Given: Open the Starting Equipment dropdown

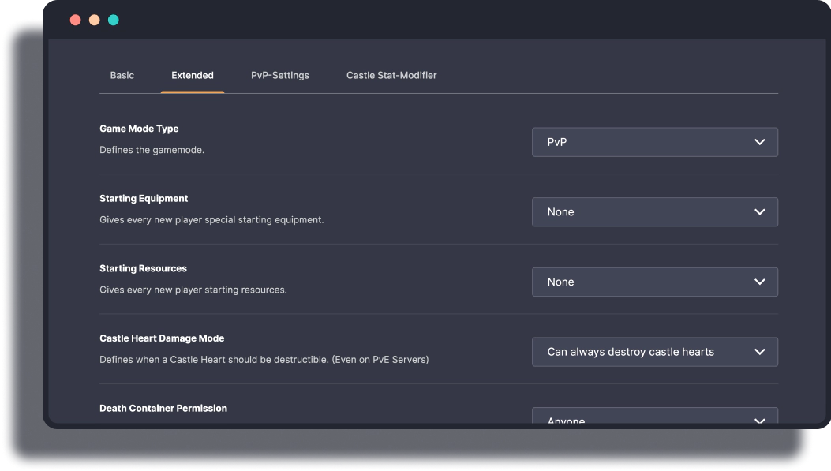Looking at the screenshot, I should tap(654, 211).
